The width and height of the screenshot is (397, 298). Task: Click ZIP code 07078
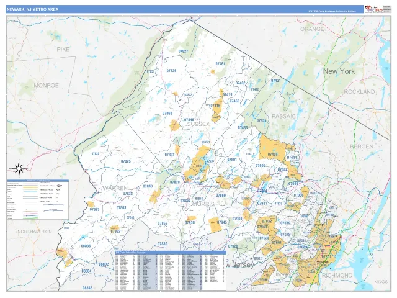285,235
